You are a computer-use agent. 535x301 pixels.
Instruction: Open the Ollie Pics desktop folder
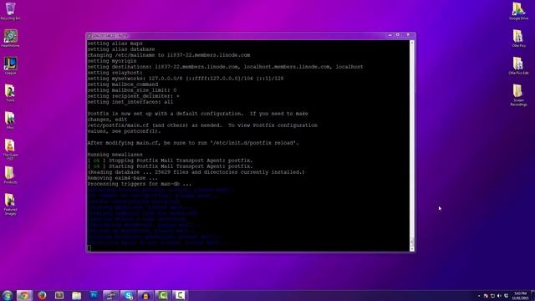(x=518, y=38)
